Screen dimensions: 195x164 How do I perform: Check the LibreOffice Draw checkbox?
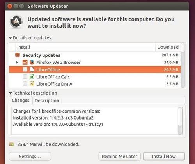[25, 84]
